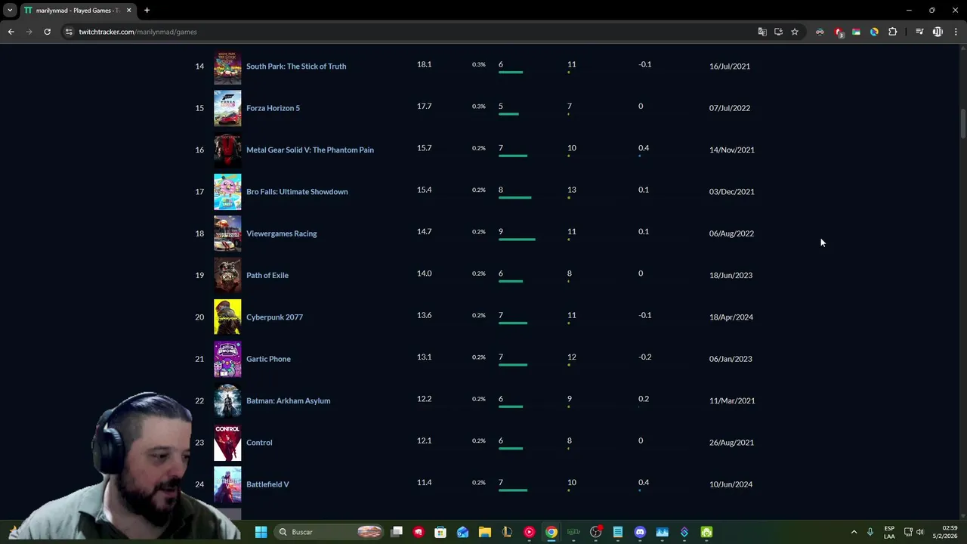Open Metal Gear Solid V: The Phantom Pain
Viewport: 967px width, 544px height.
[310, 150]
